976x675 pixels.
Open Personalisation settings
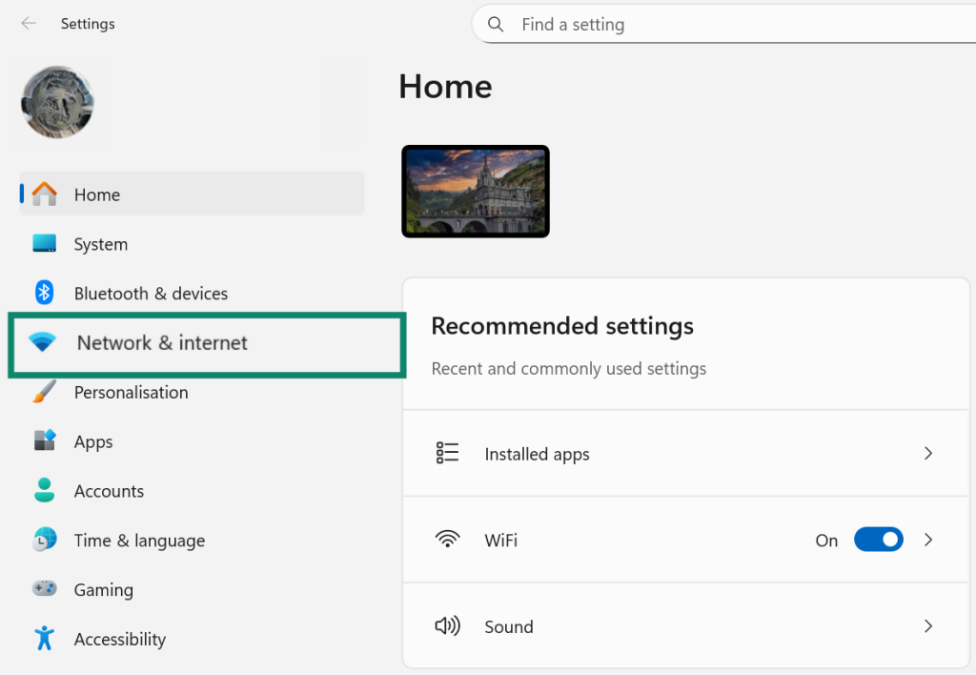click(x=131, y=392)
